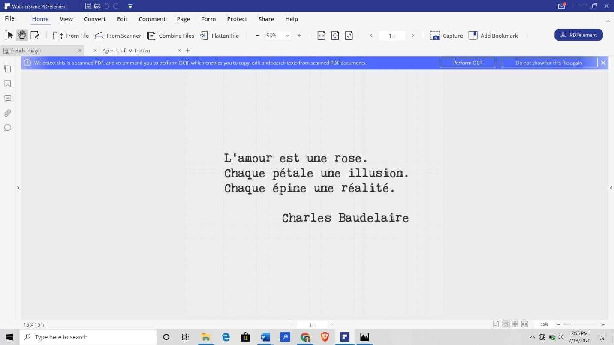Open the Convert menu tab
The image size is (614, 345).
coord(95,19)
